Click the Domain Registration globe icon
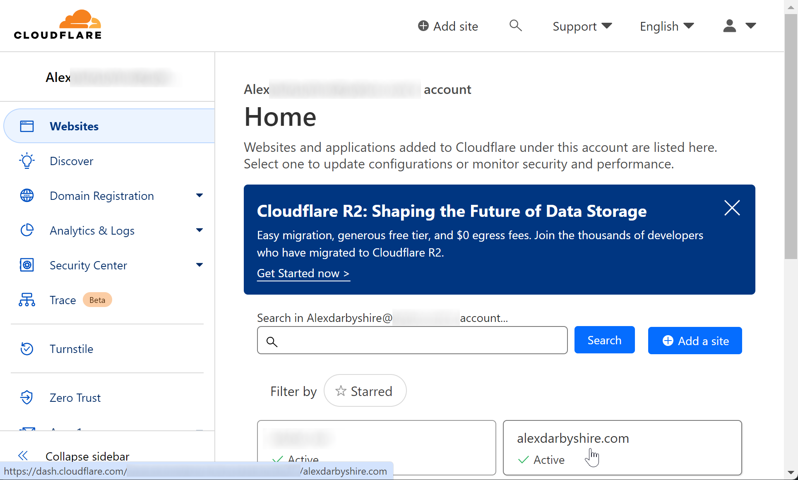 [x=27, y=195]
